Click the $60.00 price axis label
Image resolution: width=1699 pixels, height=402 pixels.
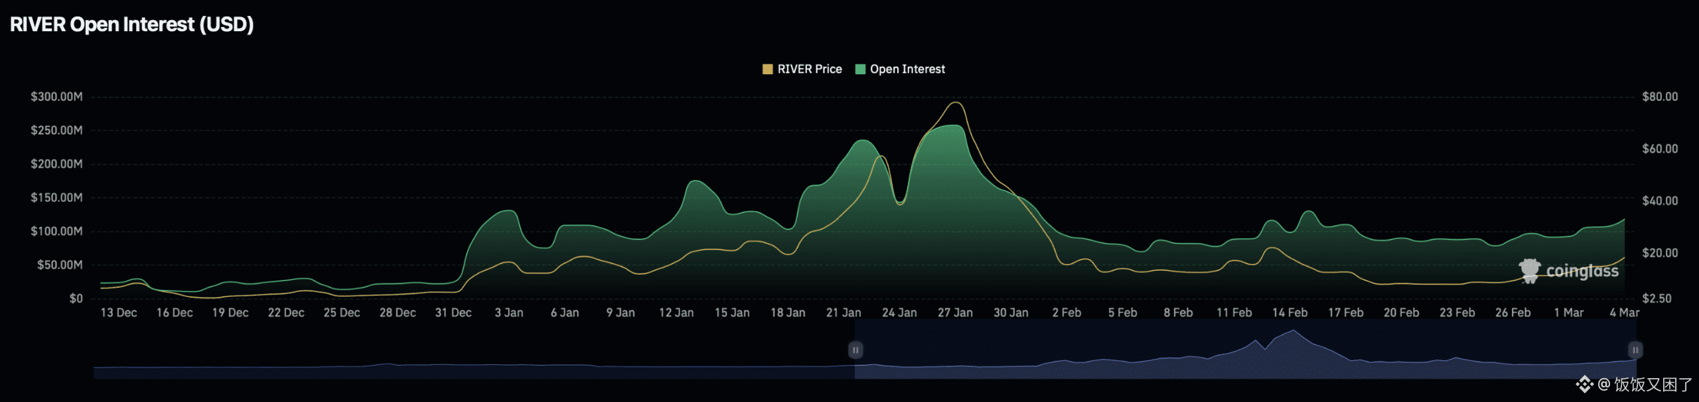click(x=1660, y=149)
